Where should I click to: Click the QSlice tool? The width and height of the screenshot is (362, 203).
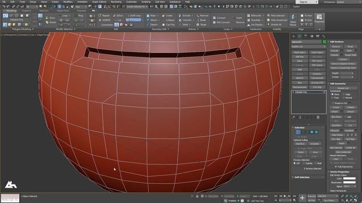(x=118, y=16)
